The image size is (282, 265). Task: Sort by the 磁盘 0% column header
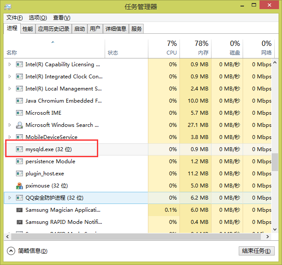[227, 48]
